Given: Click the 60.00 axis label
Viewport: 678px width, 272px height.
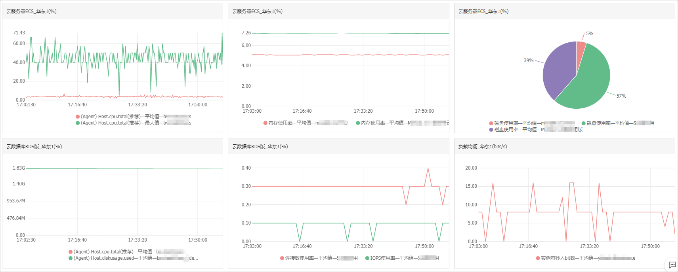Looking at the screenshot, I should pyautogui.click(x=19, y=43).
